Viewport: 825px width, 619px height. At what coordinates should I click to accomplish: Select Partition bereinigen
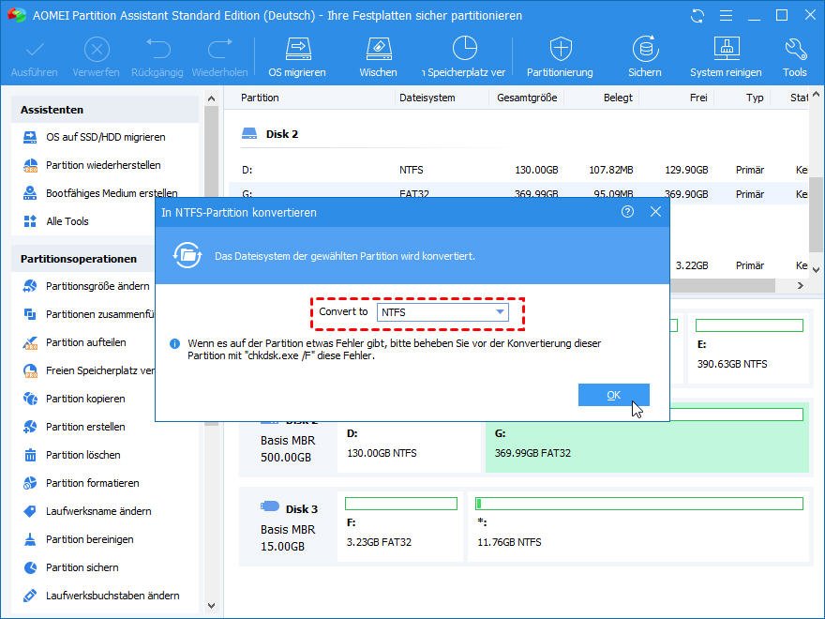[79, 539]
